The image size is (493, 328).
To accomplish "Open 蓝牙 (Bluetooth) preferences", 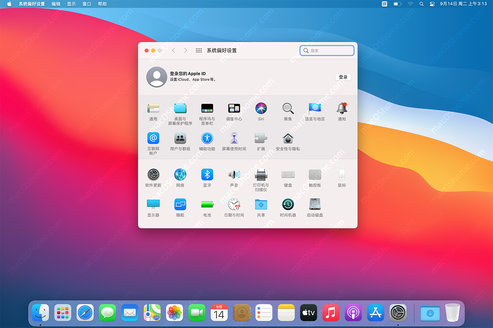I will click(207, 174).
